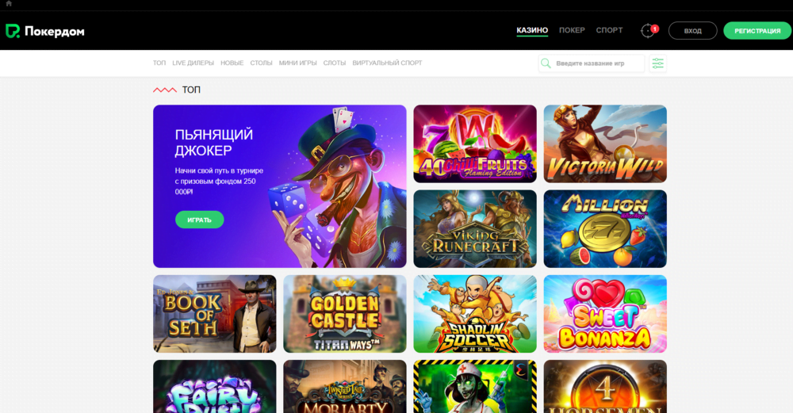Image resolution: width=793 pixels, height=413 pixels.
Task: Open the Fairy Dust game
Action: click(x=215, y=387)
